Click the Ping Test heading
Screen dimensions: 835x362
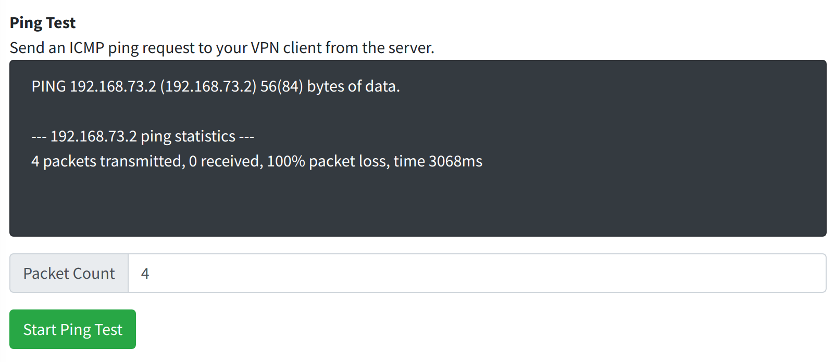tap(42, 22)
